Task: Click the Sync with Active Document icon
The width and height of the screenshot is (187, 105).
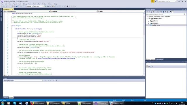Action: (161, 12)
